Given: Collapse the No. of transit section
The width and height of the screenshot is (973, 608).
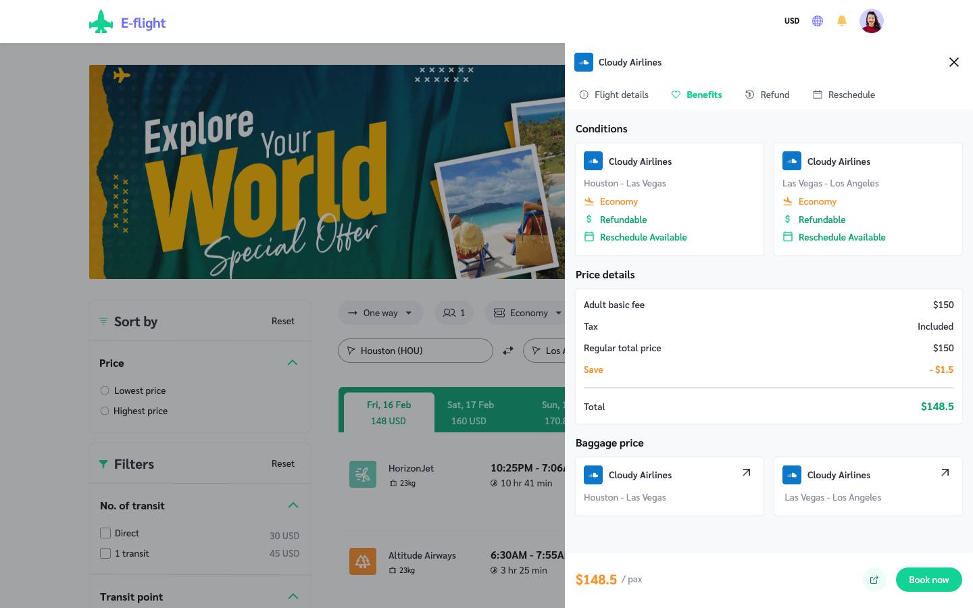Looking at the screenshot, I should tap(293, 505).
